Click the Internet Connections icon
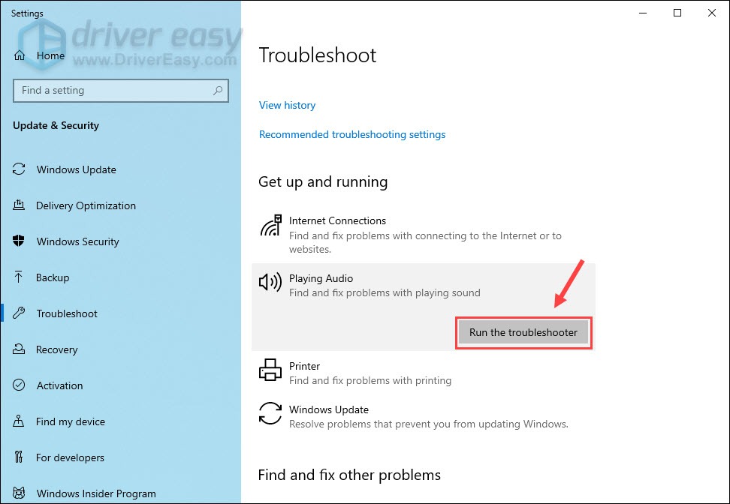This screenshot has height=504, width=730. tap(271, 225)
